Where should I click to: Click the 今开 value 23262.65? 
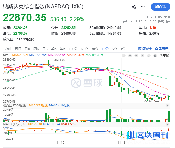(x=69, y=28)
